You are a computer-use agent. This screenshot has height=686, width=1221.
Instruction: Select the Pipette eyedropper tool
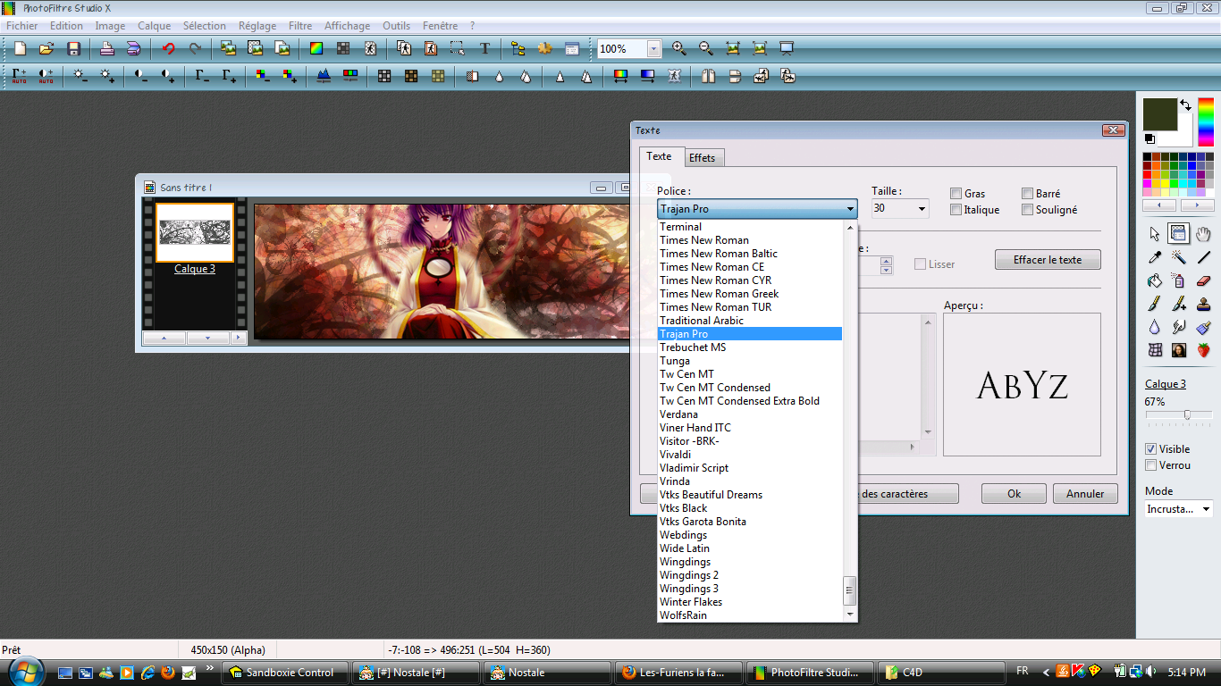point(1154,257)
